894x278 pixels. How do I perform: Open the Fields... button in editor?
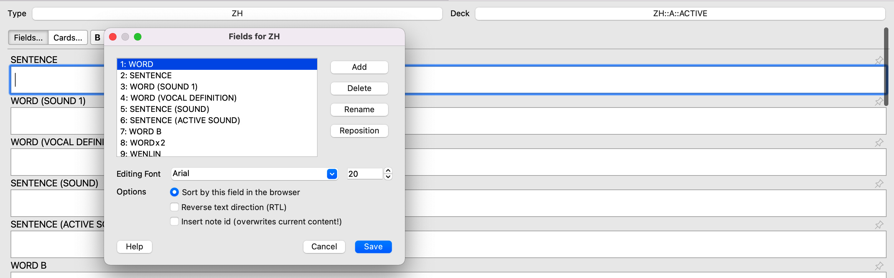point(28,37)
